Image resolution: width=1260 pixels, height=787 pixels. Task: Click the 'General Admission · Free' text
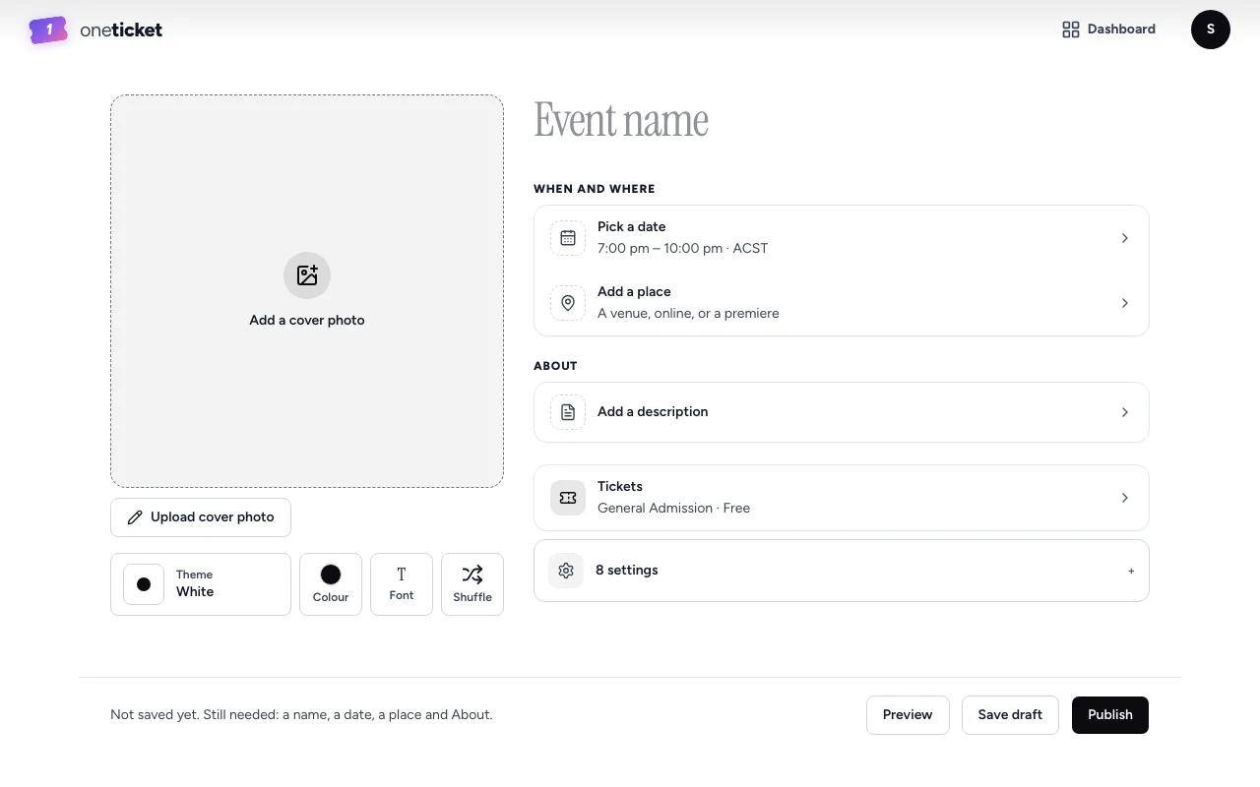click(673, 509)
